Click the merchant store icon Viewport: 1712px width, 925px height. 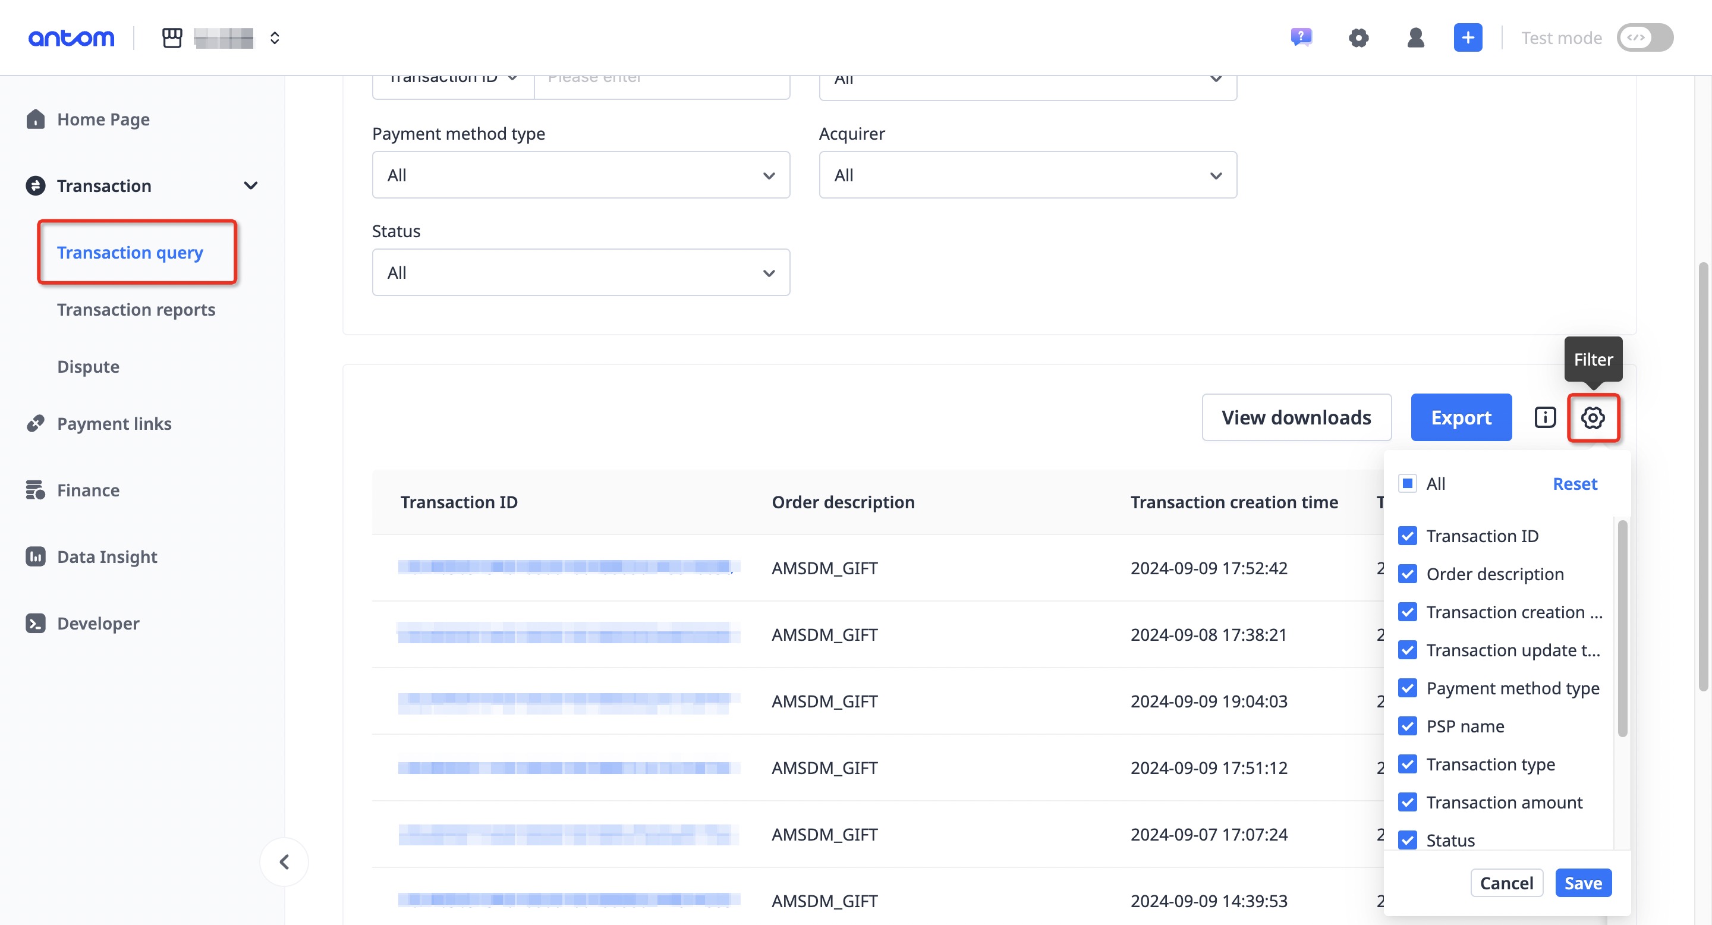tap(172, 38)
